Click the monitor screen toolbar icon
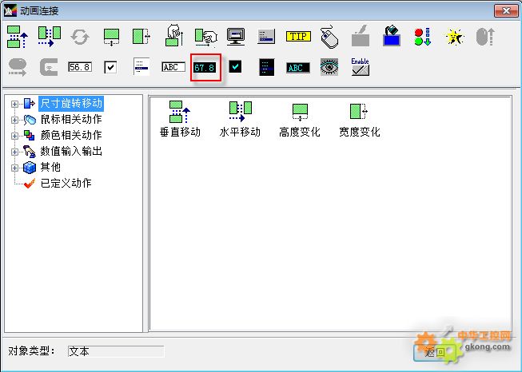522x372 pixels. coord(236,37)
